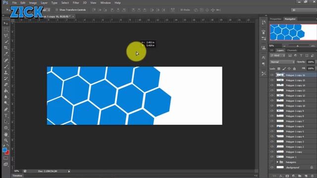This screenshot has height=178, width=317.
Task: Select the Lasso tool
Action: (6, 36)
